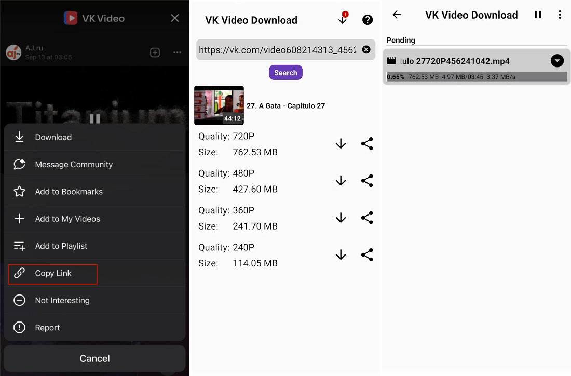Pause the playing VK video
The height and width of the screenshot is (376, 571).
(x=94, y=119)
